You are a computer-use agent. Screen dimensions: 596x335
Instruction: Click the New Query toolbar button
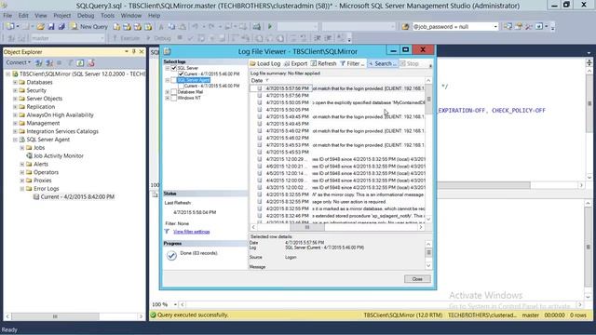tap(89, 27)
